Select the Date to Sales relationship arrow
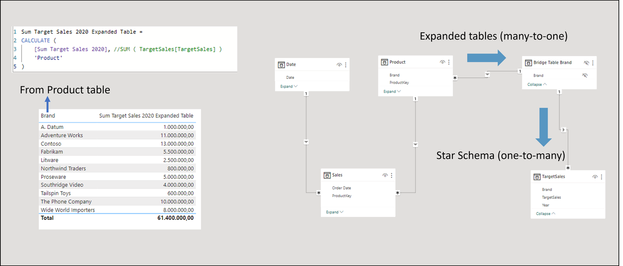Viewport: 623px width, 266px height. [306, 142]
